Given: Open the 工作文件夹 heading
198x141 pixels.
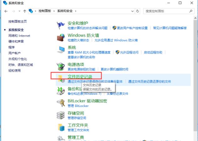Looking at the screenshot, I should pos(78,125).
